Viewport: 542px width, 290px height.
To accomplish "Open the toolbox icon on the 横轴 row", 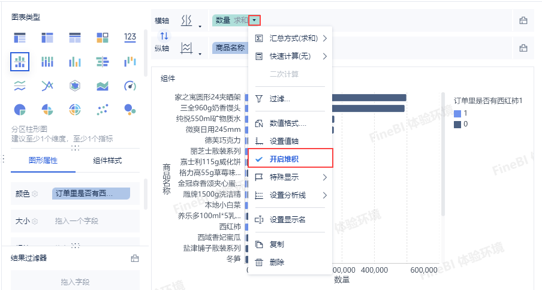I will pos(523,20).
